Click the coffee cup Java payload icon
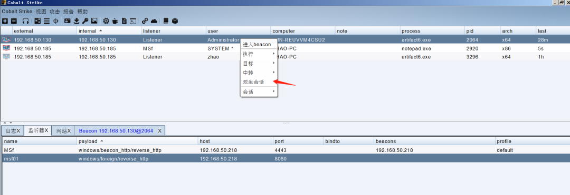This screenshot has width=570, height=195. click(115, 21)
